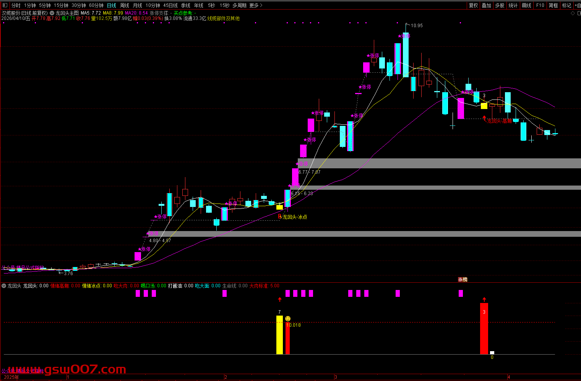Select the 60分钟 period tab
The width and height of the screenshot is (581, 381).
pyautogui.click(x=96, y=5)
